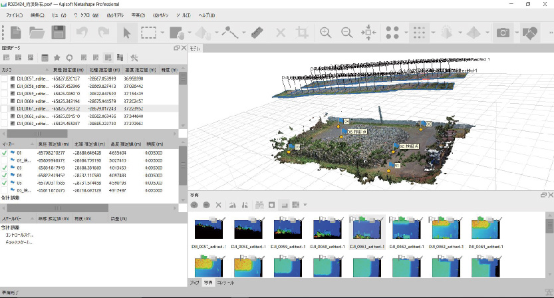Save the project with the floppy icon

(x=59, y=33)
